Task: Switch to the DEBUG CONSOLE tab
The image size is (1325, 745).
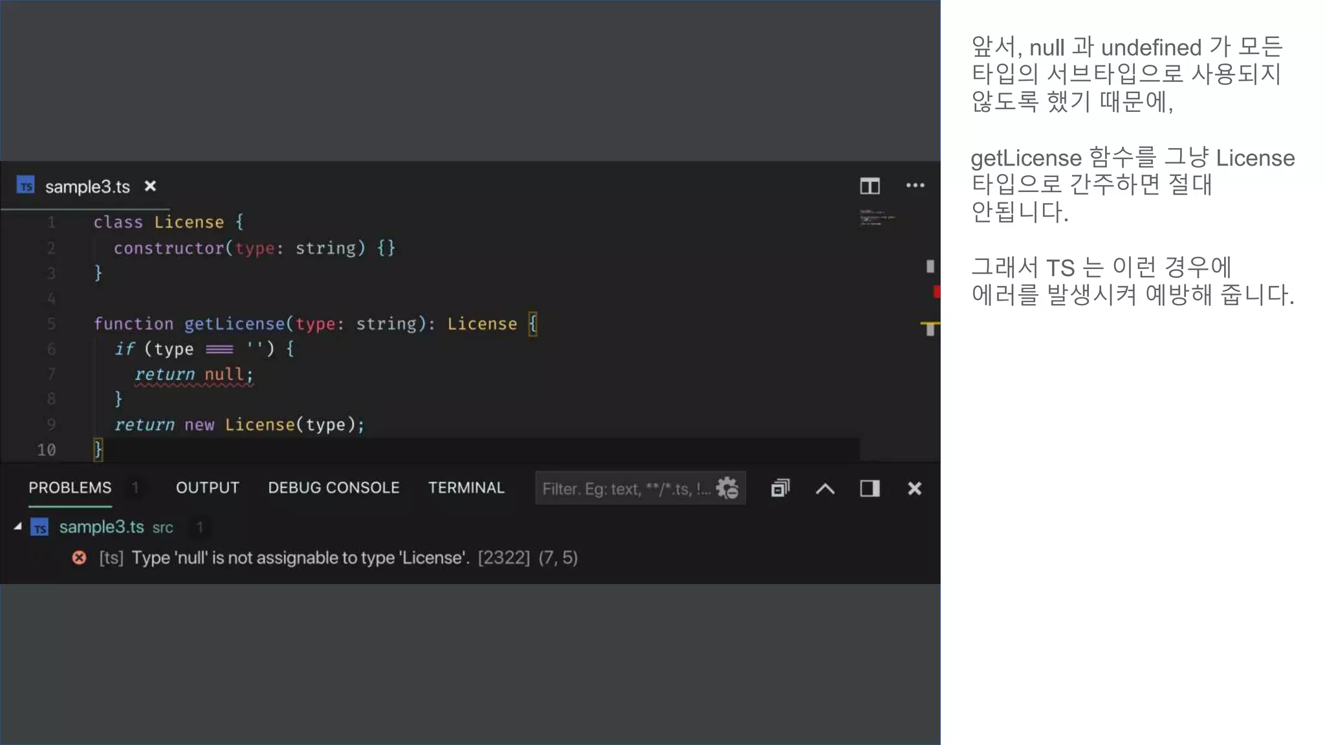Action: 334,488
